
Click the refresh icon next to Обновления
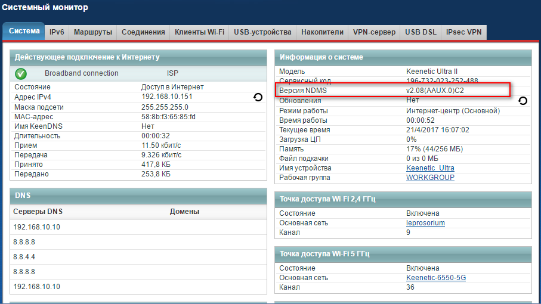[523, 101]
